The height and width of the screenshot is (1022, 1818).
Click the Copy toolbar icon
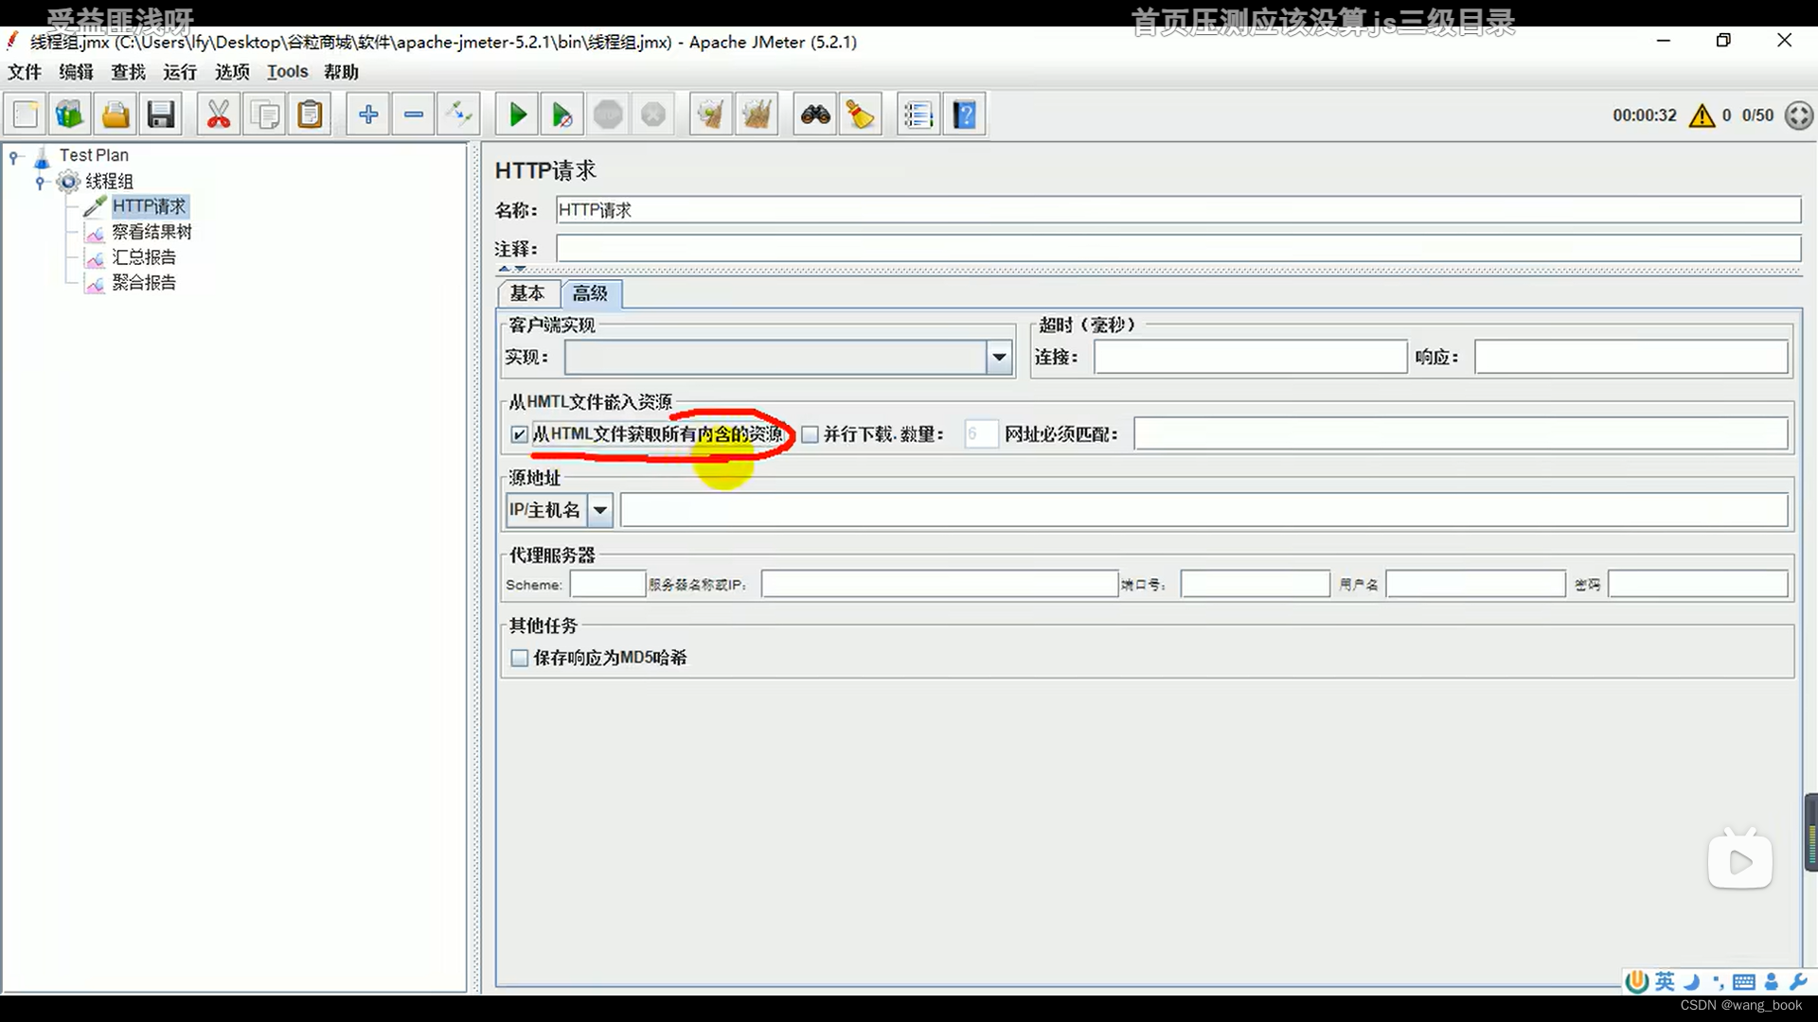pyautogui.click(x=265, y=115)
